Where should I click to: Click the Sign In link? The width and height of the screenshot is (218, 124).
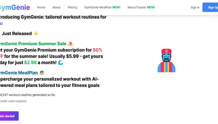[x=195, y=7]
